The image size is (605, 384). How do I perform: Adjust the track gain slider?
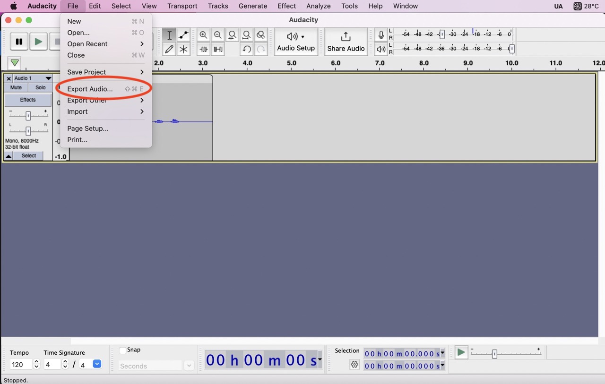point(28,116)
